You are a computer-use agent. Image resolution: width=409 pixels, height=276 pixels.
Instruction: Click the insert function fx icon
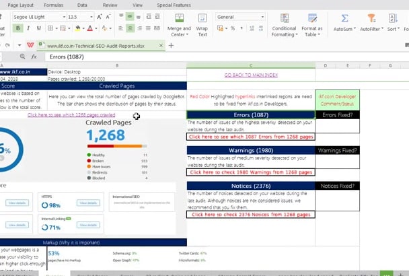point(34,57)
